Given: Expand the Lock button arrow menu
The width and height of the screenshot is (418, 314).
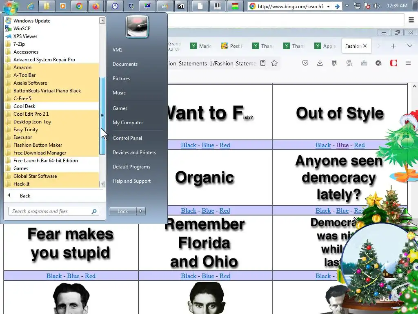Looking at the screenshot, I should [x=141, y=211].
